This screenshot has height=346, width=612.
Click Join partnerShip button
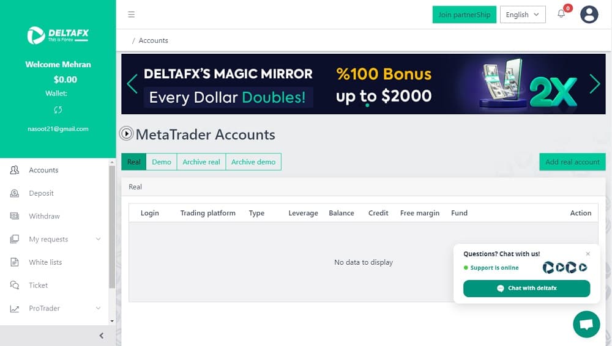464,15
